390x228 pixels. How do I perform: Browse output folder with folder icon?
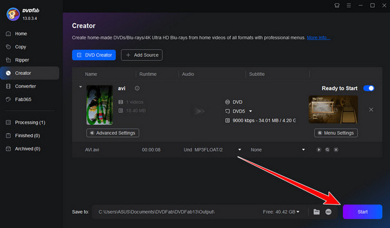pos(316,212)
